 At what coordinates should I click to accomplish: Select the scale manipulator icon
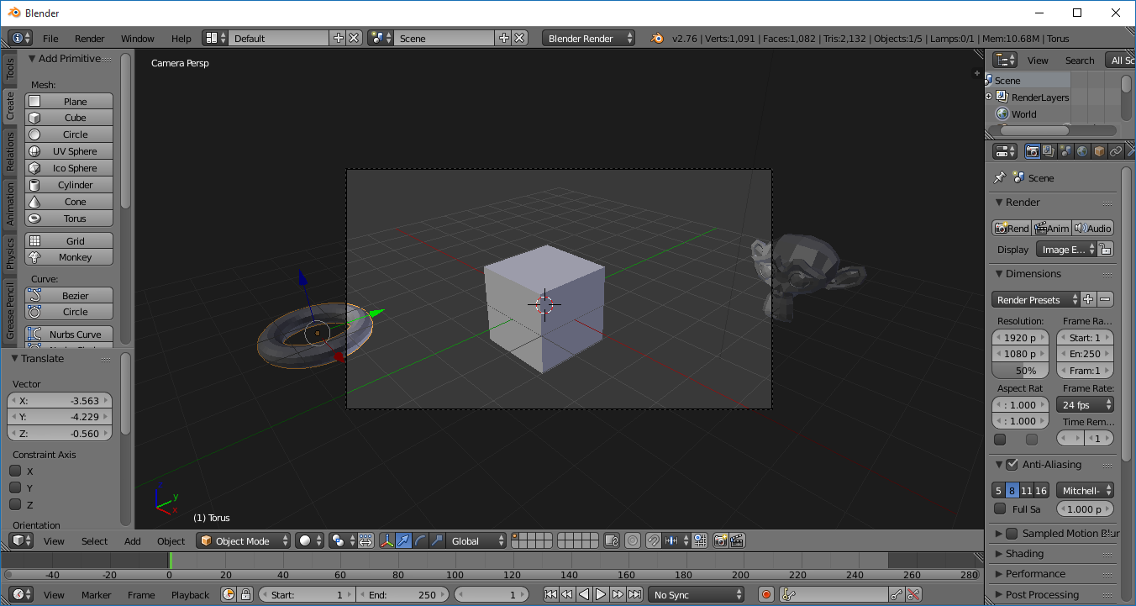pos(437,540)
